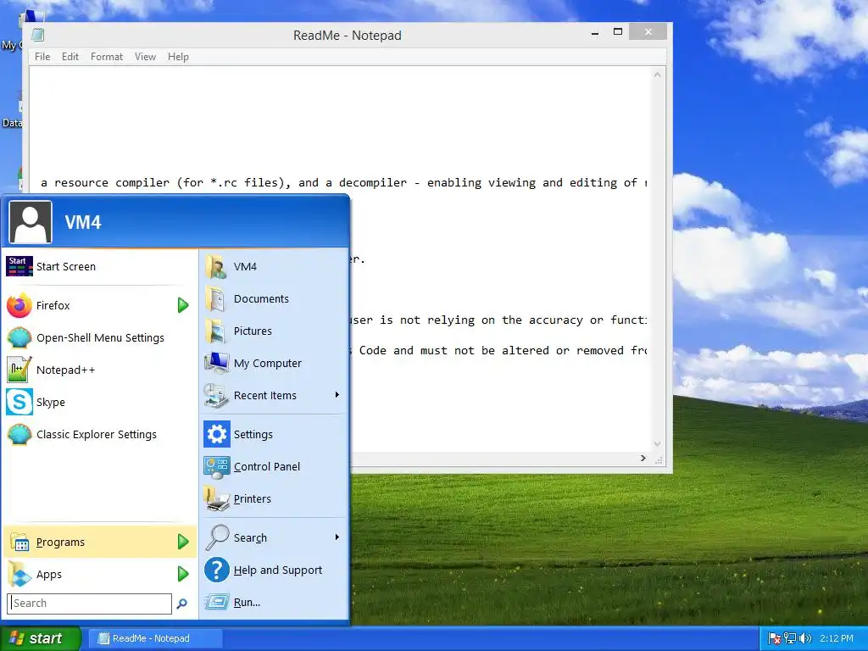The image size is (868, 651).
Task: Open the Settings gear icon
Action: [x=216, y=435]
